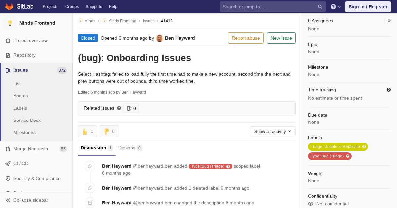Image resolution: width=397 pixels, height=208 pixels.
Task: Go to Minds Frontend breadcrumb link
Action: pos(122,21)
